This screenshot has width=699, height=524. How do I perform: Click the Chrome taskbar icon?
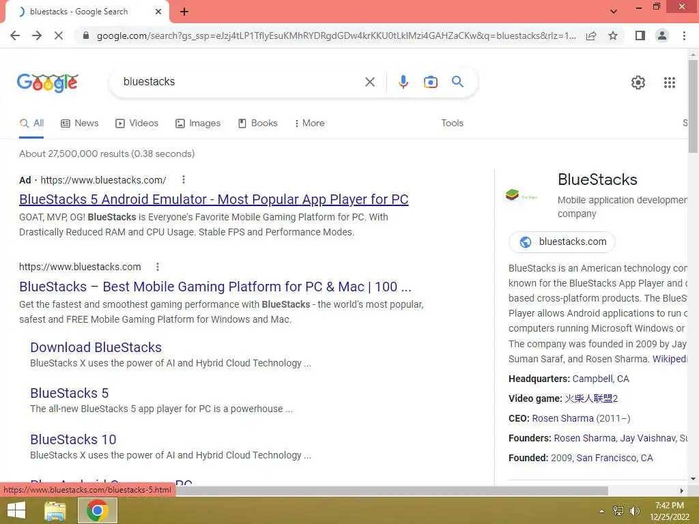coord(98,510)
